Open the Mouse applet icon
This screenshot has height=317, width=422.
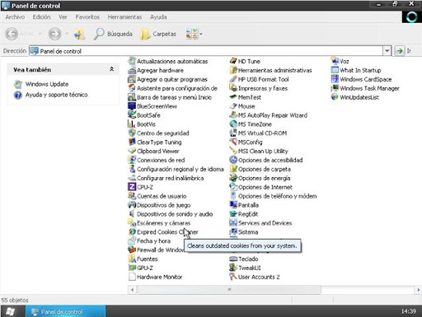233,106
